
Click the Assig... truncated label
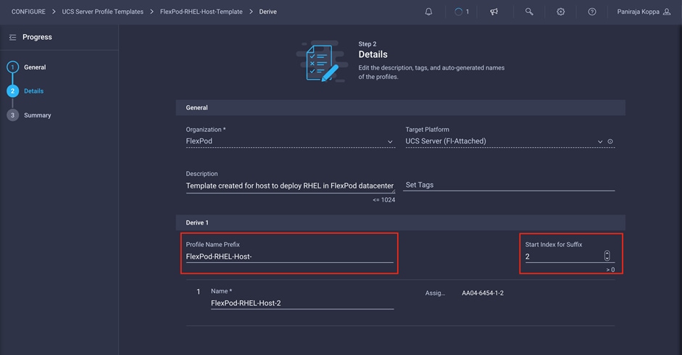click(435, 293)
